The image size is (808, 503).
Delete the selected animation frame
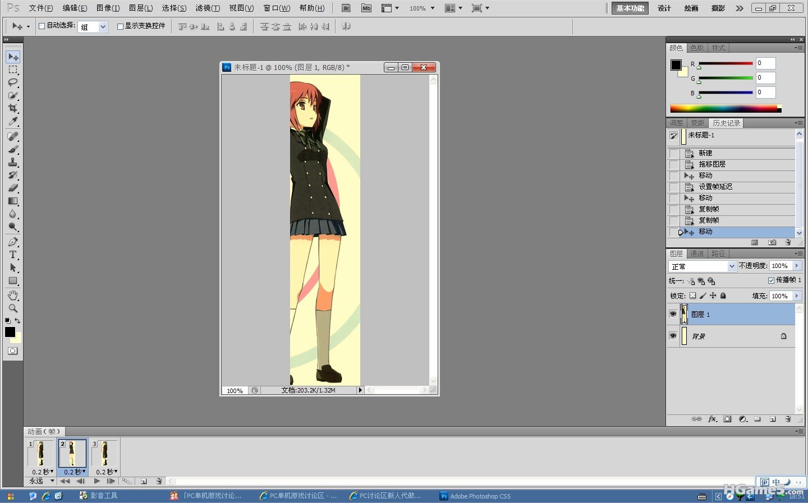tap(159, 481)
